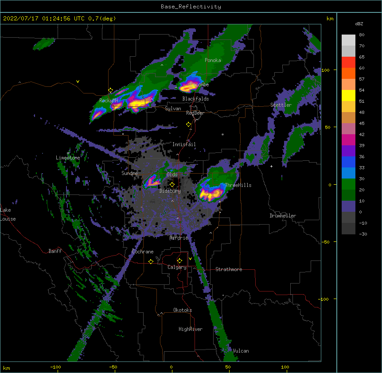Click the Limestone label
382x373 pixels.
(x=68, y=158)
